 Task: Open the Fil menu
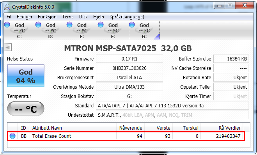click(9, 17)
